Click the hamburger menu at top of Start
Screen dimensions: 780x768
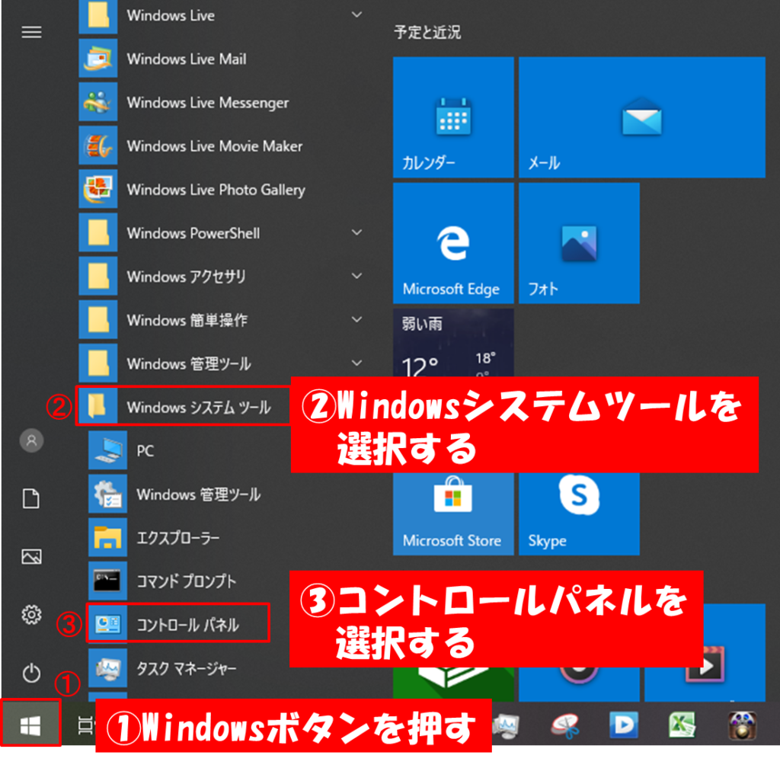tap(31, 32)
